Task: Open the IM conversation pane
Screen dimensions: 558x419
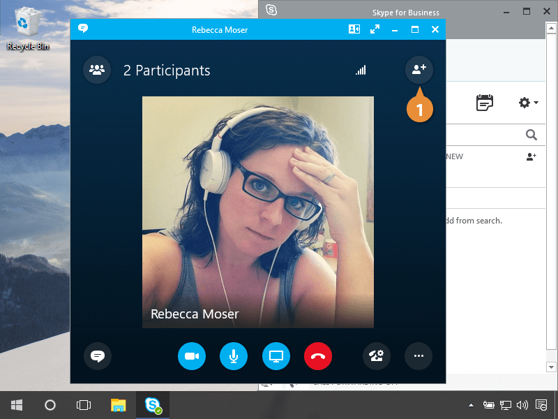Action: (98, 356)
